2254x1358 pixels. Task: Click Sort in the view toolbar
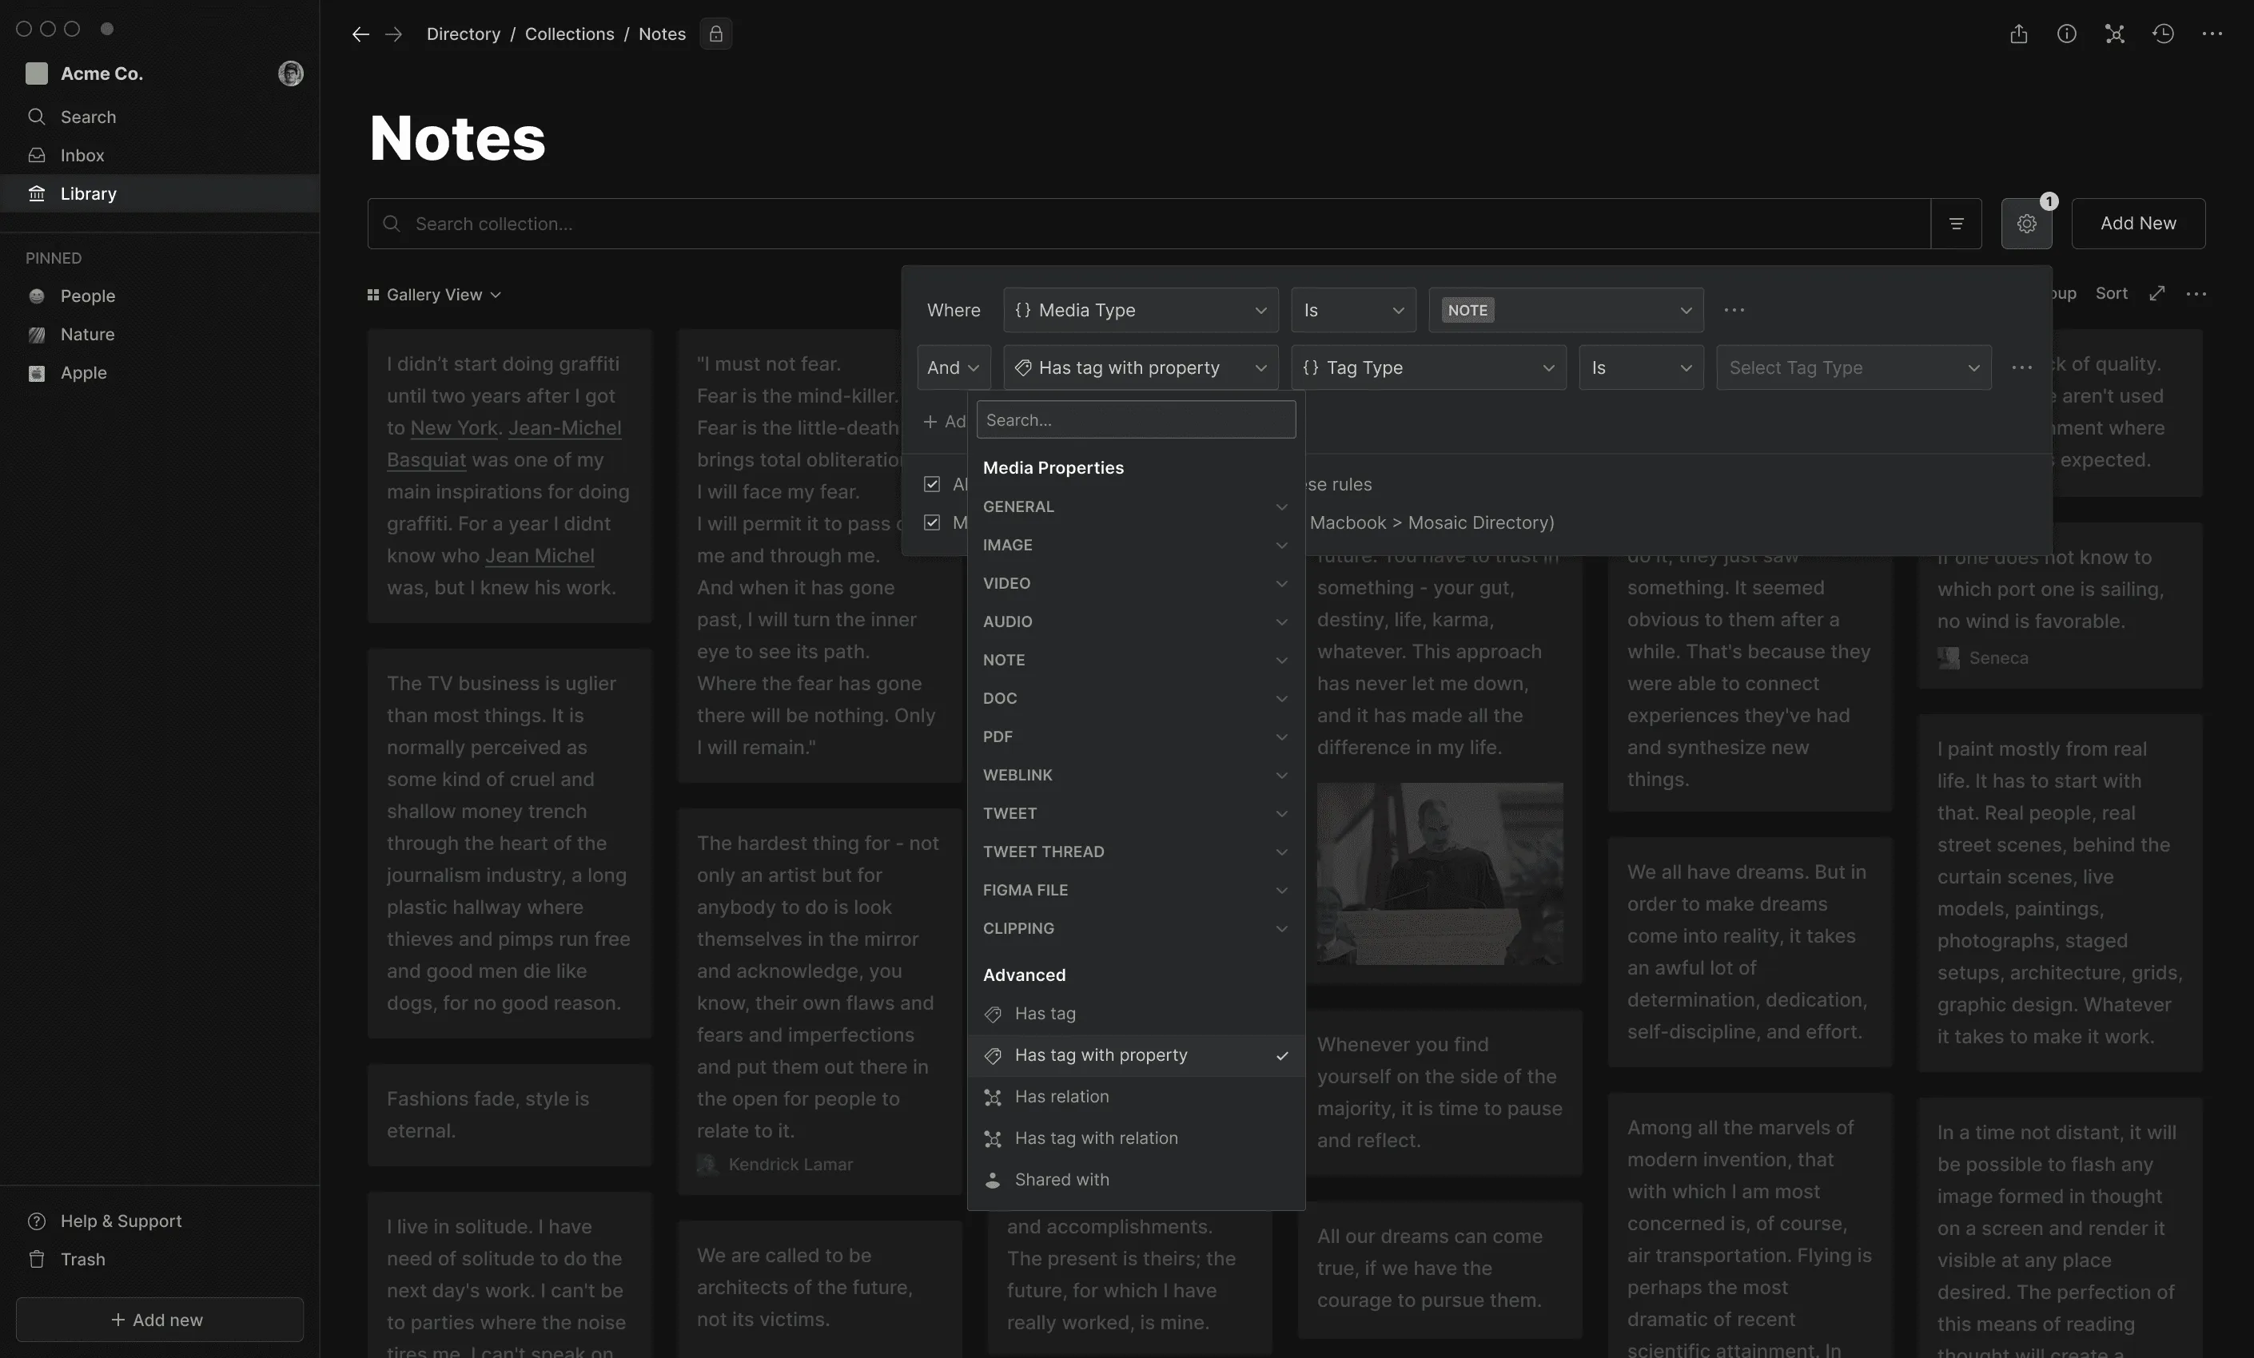[x=2111, y=293]
